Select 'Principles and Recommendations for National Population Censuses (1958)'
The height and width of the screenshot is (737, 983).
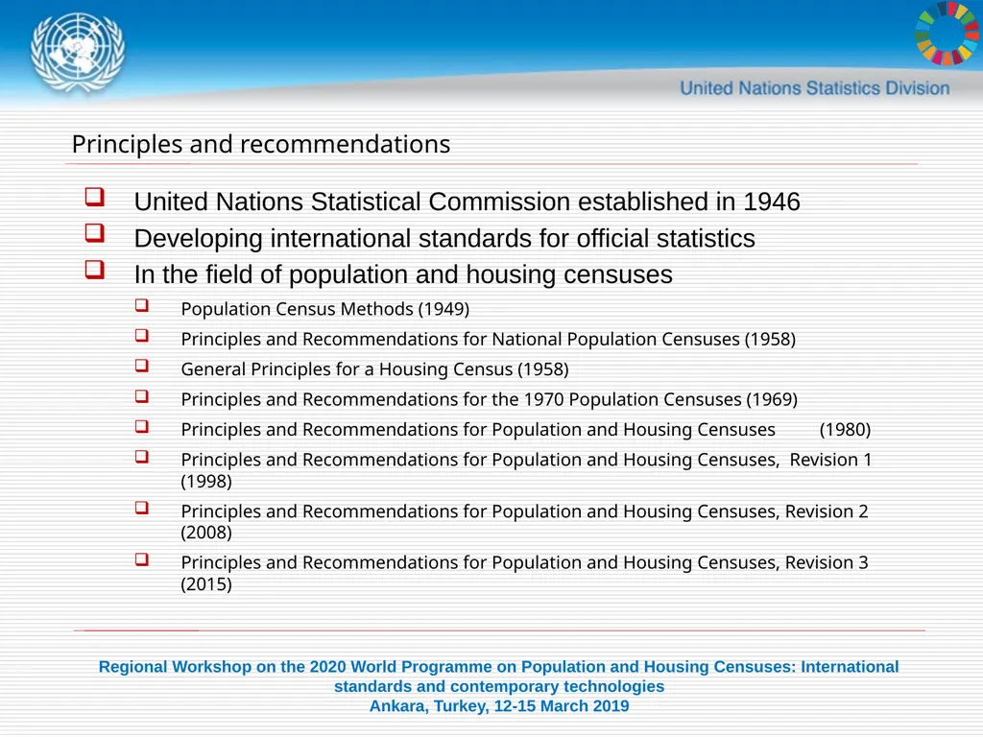[489, 339]
